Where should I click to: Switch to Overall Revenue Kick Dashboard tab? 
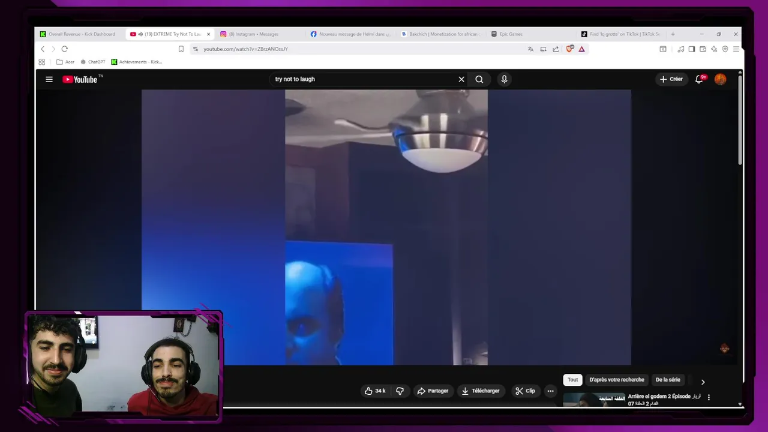[79, 34]
